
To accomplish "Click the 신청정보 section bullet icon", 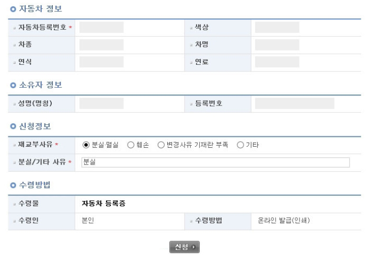I will coord(13,126).
